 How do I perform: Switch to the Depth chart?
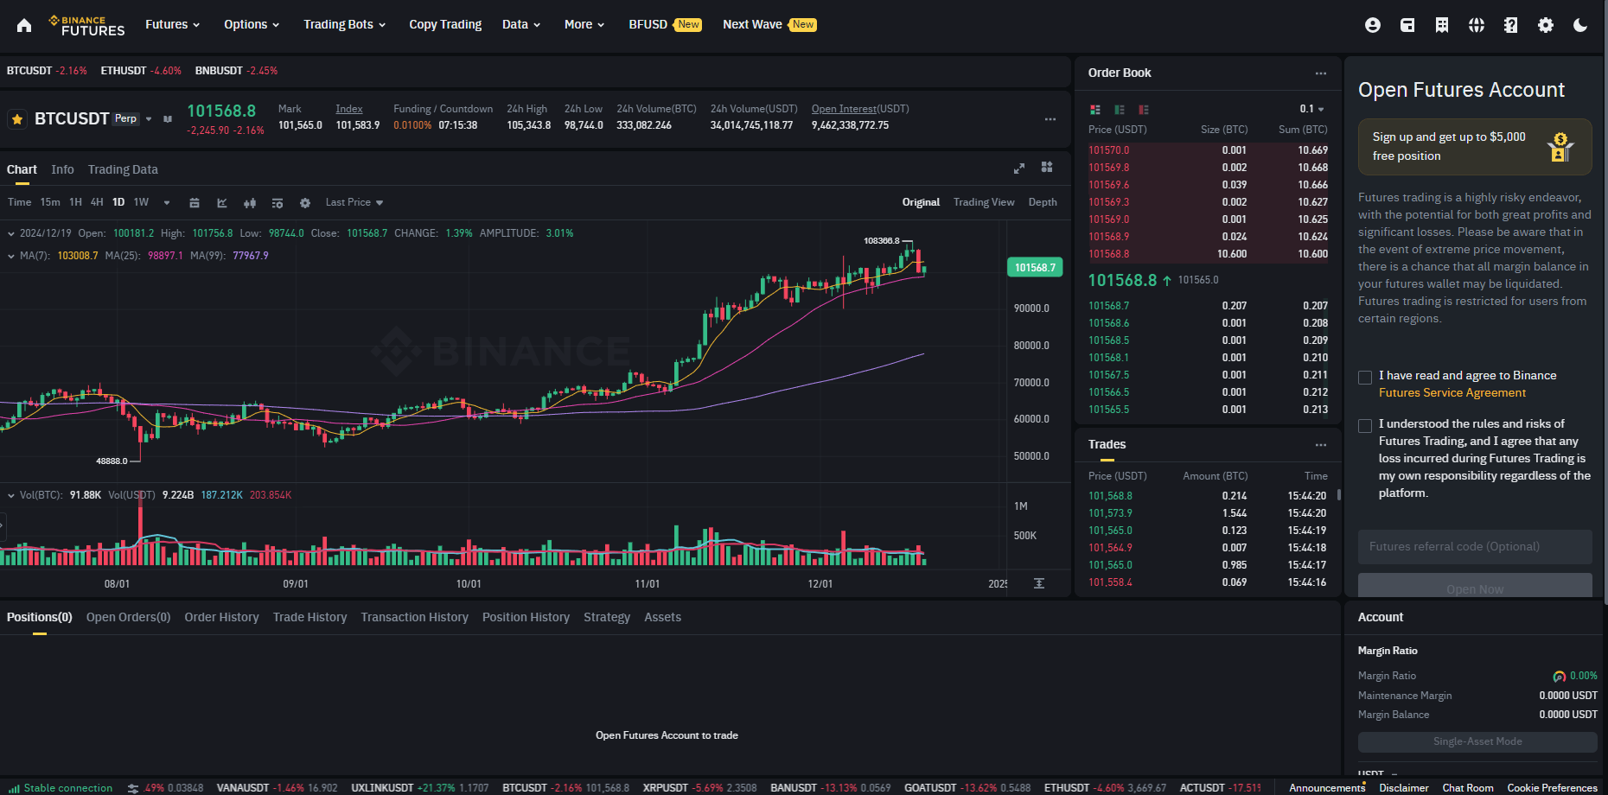tap(1043, 202)
